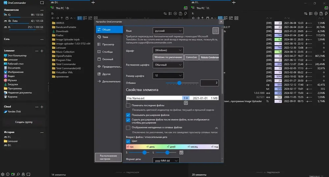The image size is (329, 177).
Task: Expand the Размер шрифта dropdown set to 12
Action: 168,75
